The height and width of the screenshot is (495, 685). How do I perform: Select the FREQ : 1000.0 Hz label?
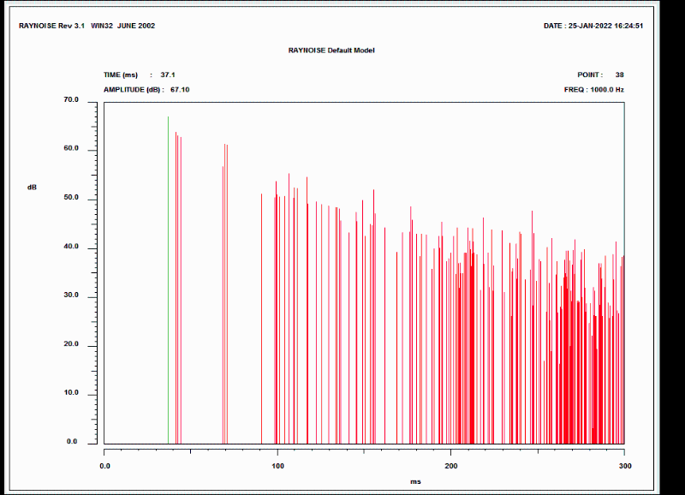pos(593,89)
